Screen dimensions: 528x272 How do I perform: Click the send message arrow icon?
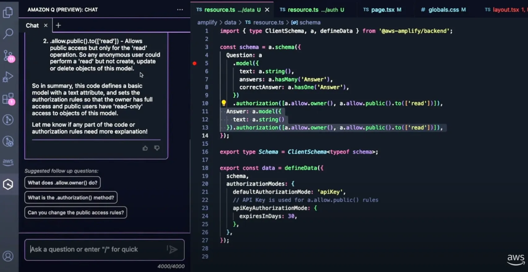pyautogui.click(x=173, y=249)
